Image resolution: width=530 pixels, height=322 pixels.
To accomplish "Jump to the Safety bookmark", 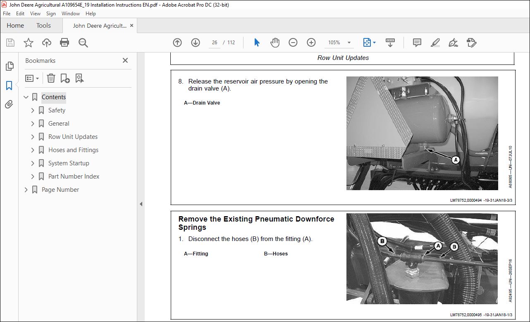I will point(57,110).
